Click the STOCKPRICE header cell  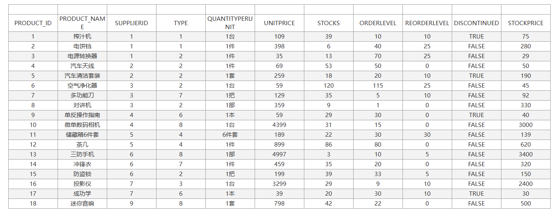point(525,23)
